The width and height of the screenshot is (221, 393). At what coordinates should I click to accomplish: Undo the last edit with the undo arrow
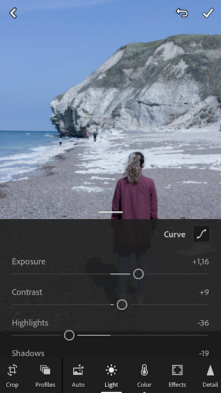pyautogui.click(x=182, y=13)
